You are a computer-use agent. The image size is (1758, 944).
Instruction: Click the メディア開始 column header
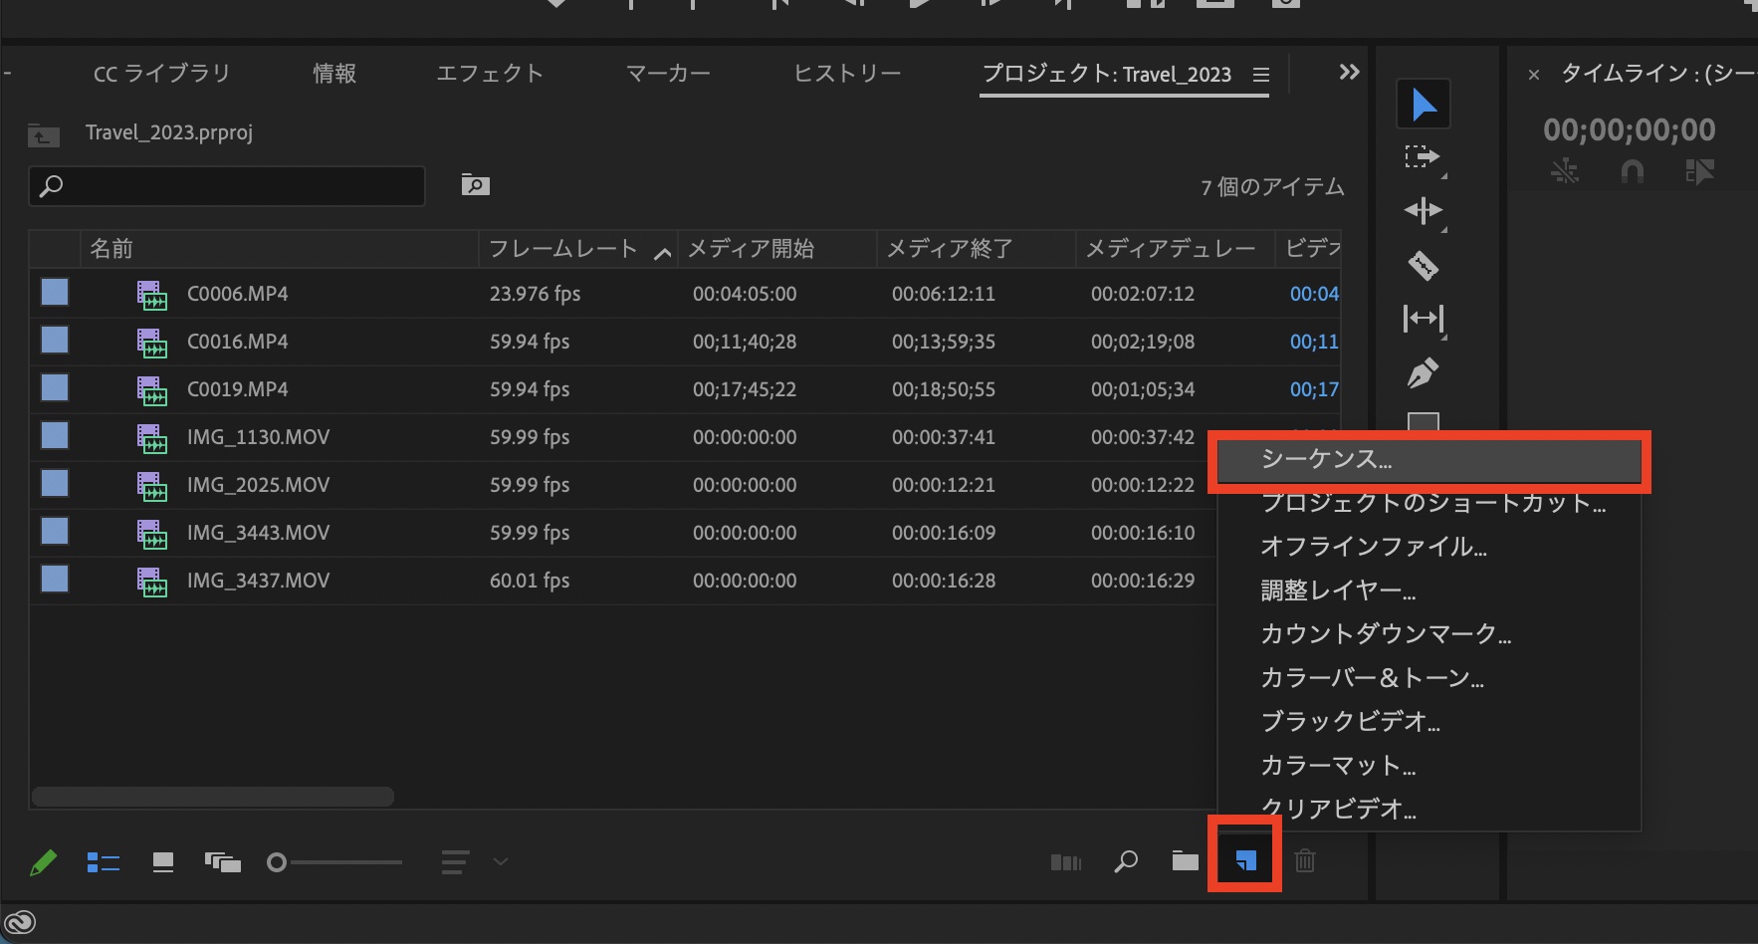pyautogui.click(x=777, y=249)
